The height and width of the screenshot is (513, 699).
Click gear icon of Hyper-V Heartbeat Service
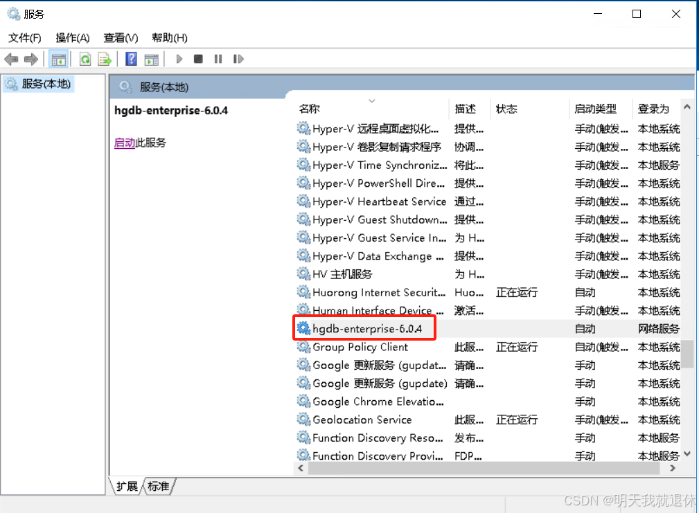coord(303,201)
